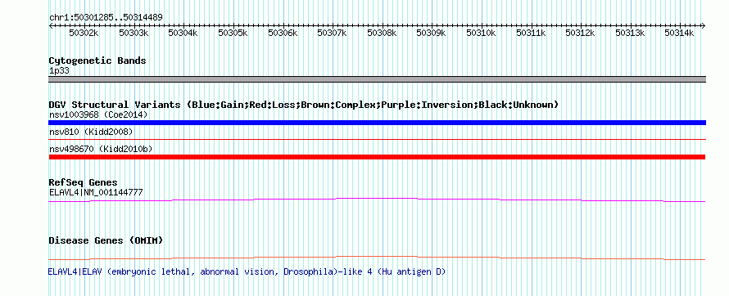
Task: Click the 50310k ruler tick label
Action: [481, 33]
